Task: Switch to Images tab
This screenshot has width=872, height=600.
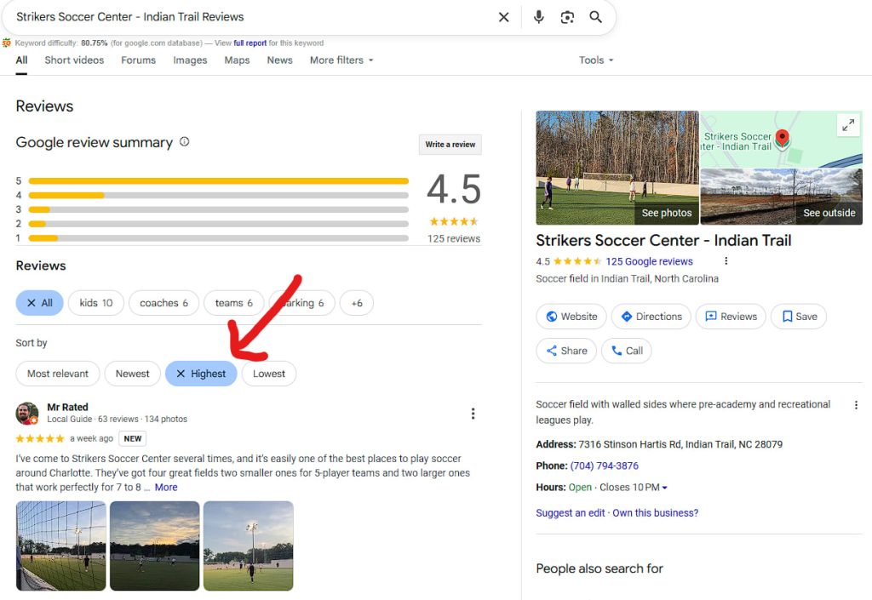Action: click(190, 60)
